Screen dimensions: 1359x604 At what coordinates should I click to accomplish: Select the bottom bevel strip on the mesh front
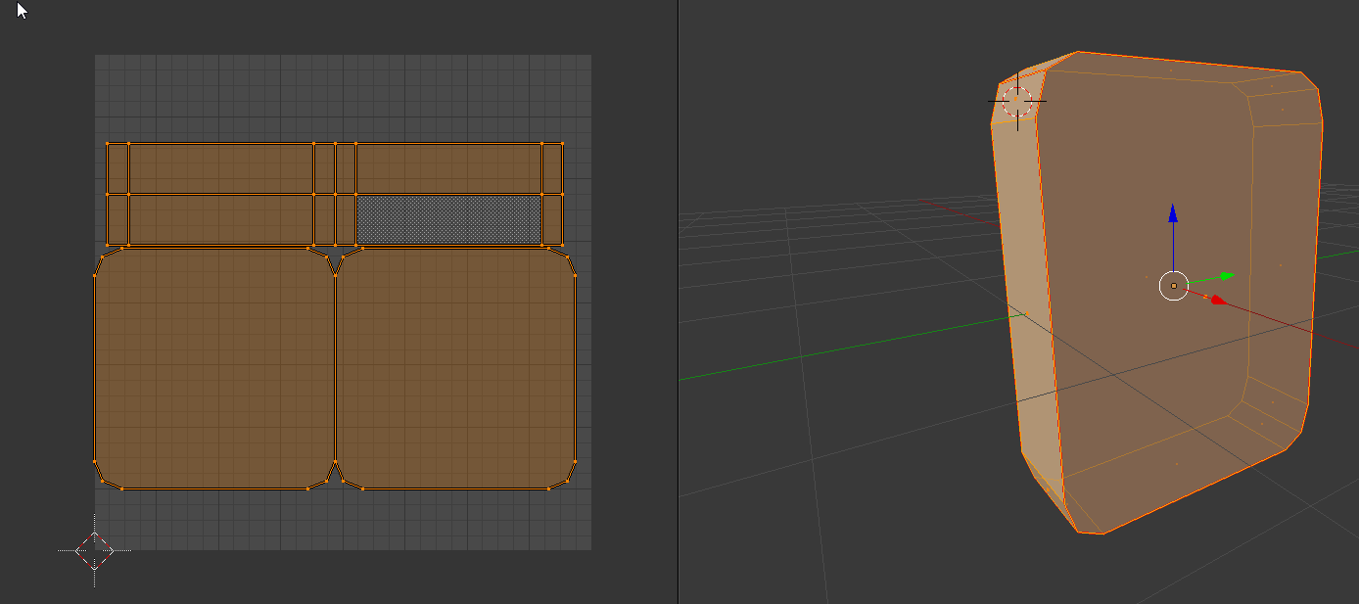coord(1175,473)
